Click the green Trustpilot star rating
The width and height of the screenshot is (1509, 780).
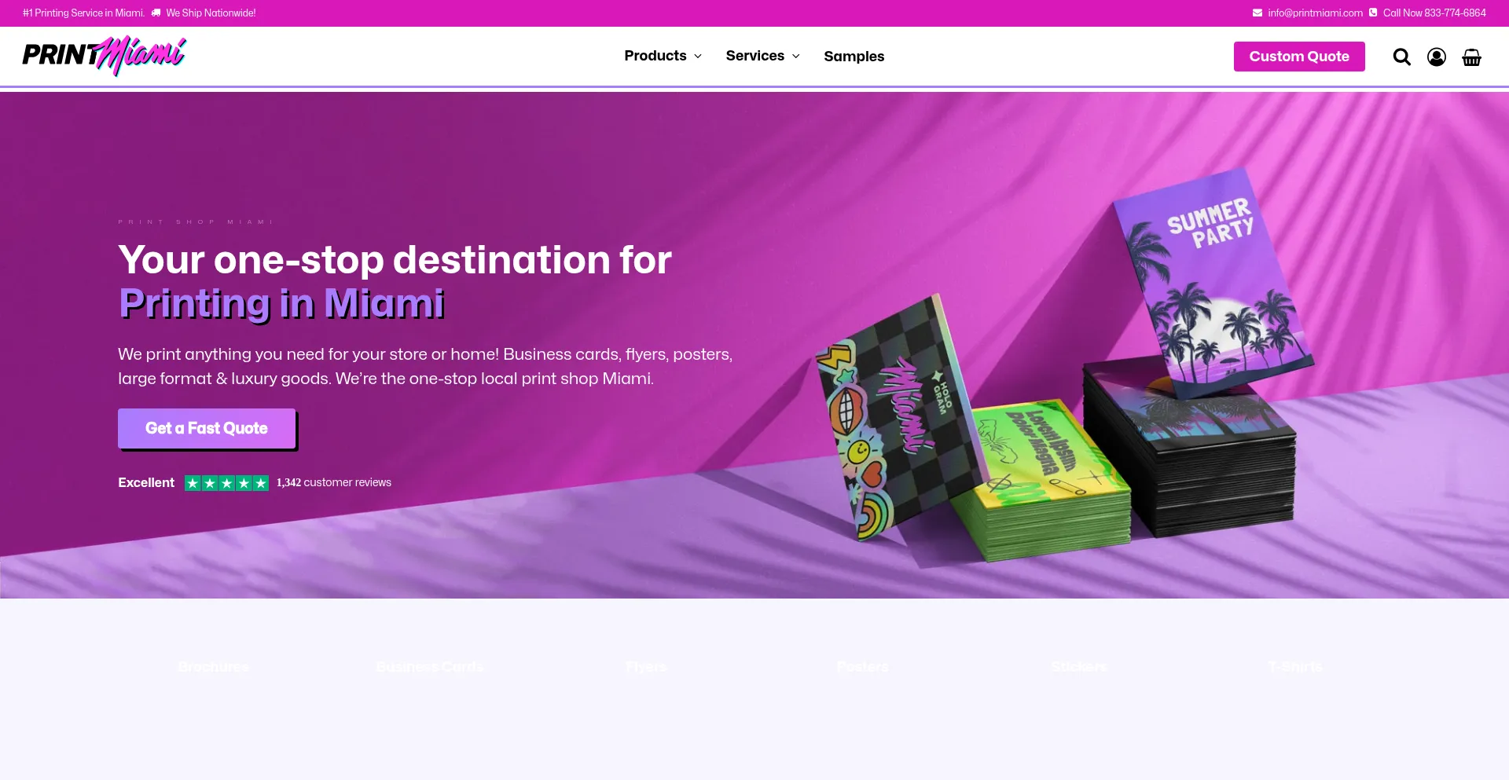click(226, 483)
